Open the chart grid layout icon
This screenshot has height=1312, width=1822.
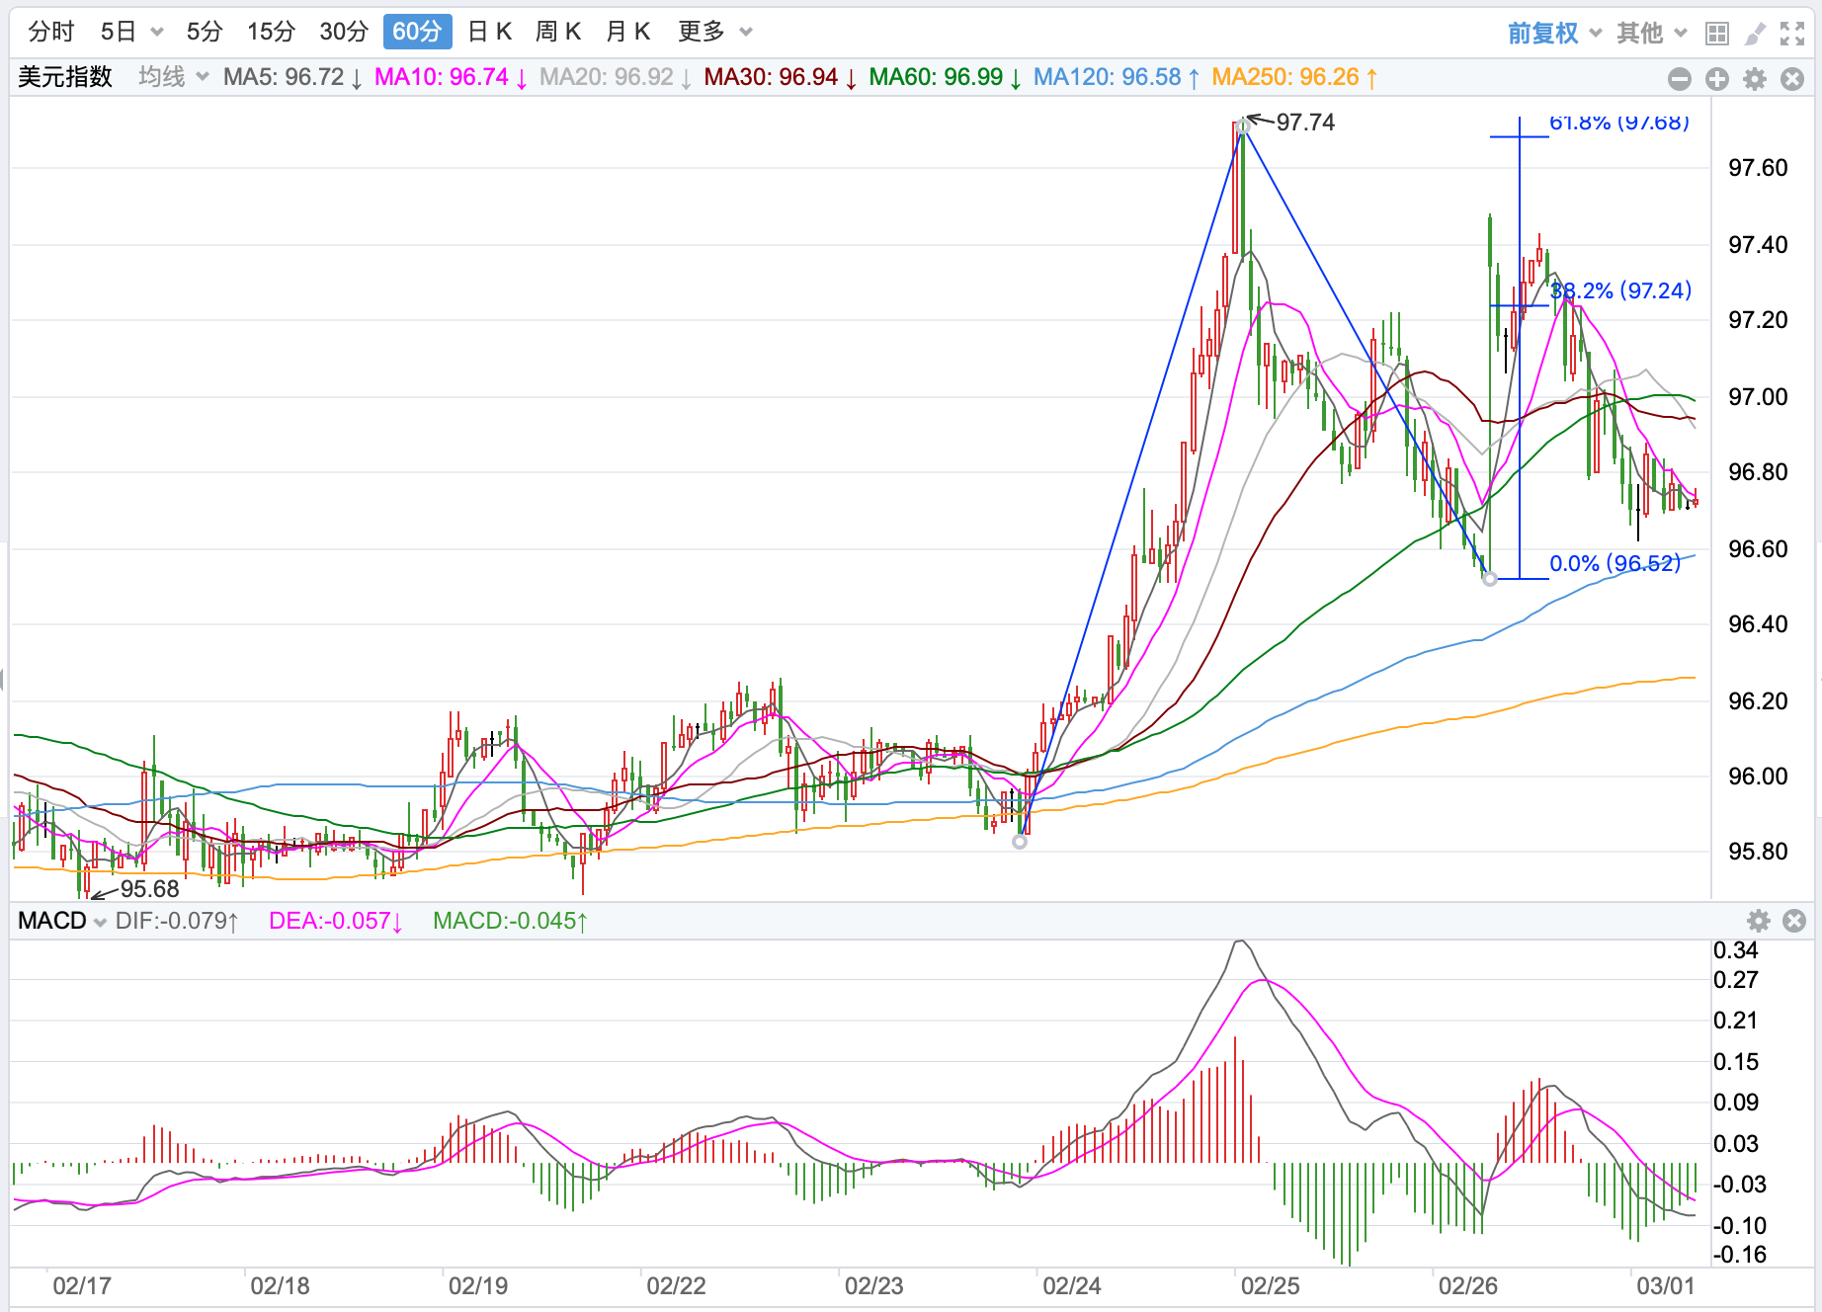click(1717, 34)
